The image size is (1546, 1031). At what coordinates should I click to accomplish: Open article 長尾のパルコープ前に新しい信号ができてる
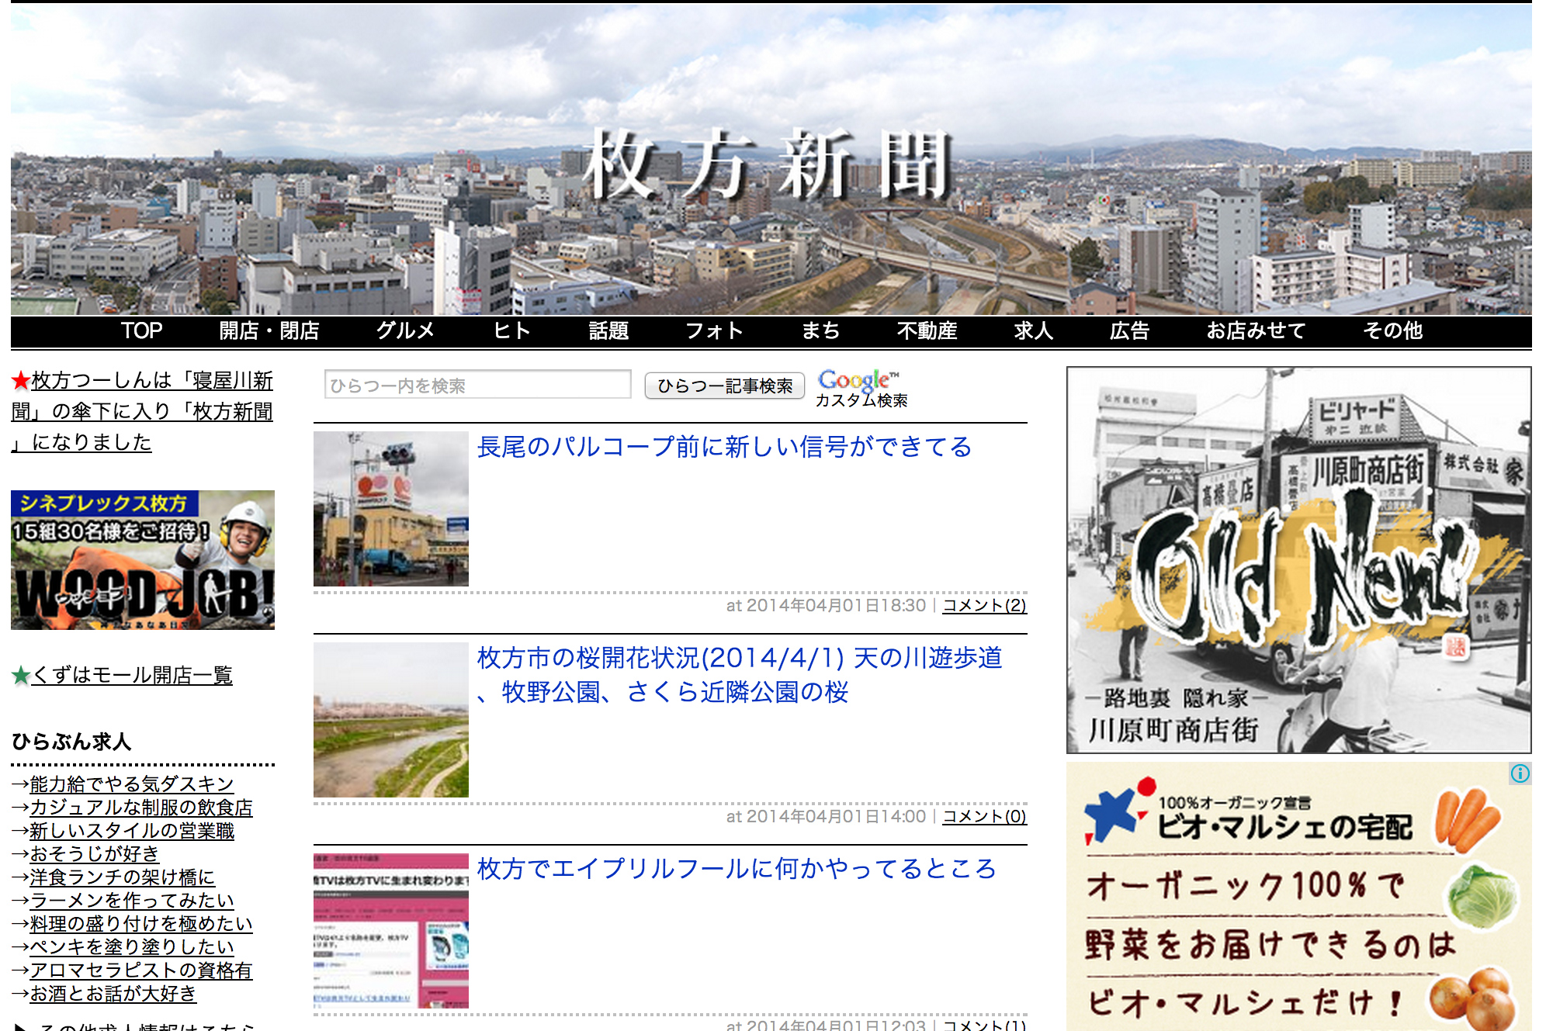(x=723, y=448)
